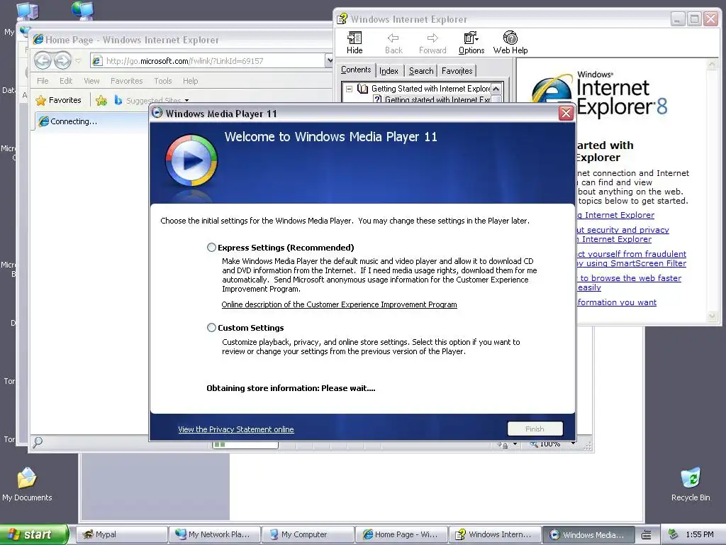Open the partly hidden 'Internet Explorer' help link
The width and height of the screenshot is (726, 545).
(616, 215)
